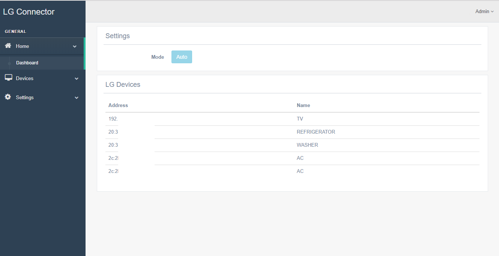
Task: Click the TV device name
Action: [300, 119]
